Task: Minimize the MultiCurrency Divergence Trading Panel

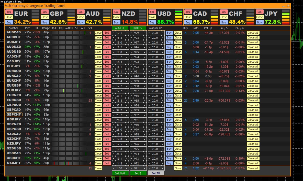Action: (284, 6)
